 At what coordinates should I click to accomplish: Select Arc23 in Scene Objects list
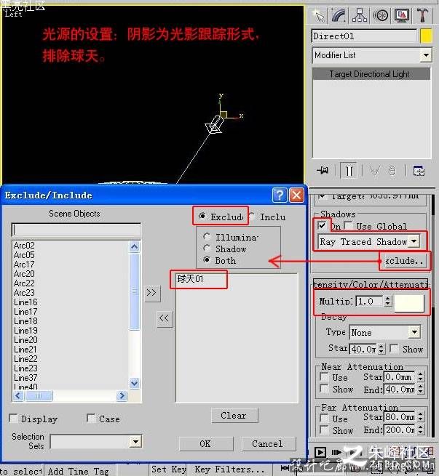tap(24, 293)
